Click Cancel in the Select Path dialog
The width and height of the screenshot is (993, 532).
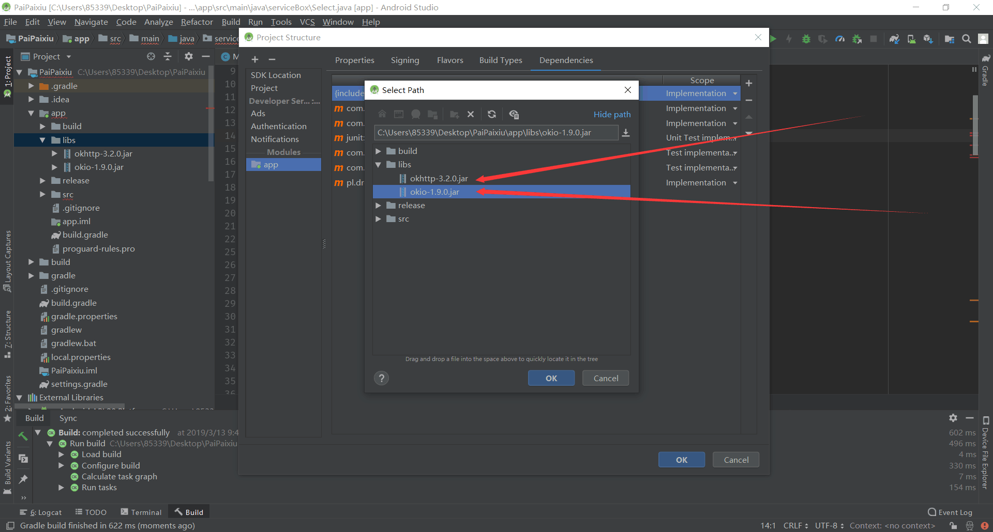pos(606,378)
